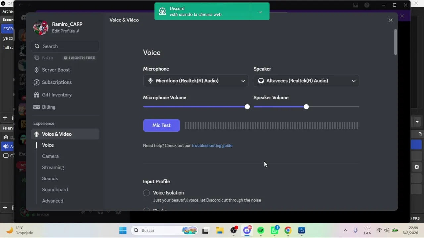The width and height of the screenshot is (424, 238).
Task: Open the weather widget showing 12°C
Action: [21, 230]
